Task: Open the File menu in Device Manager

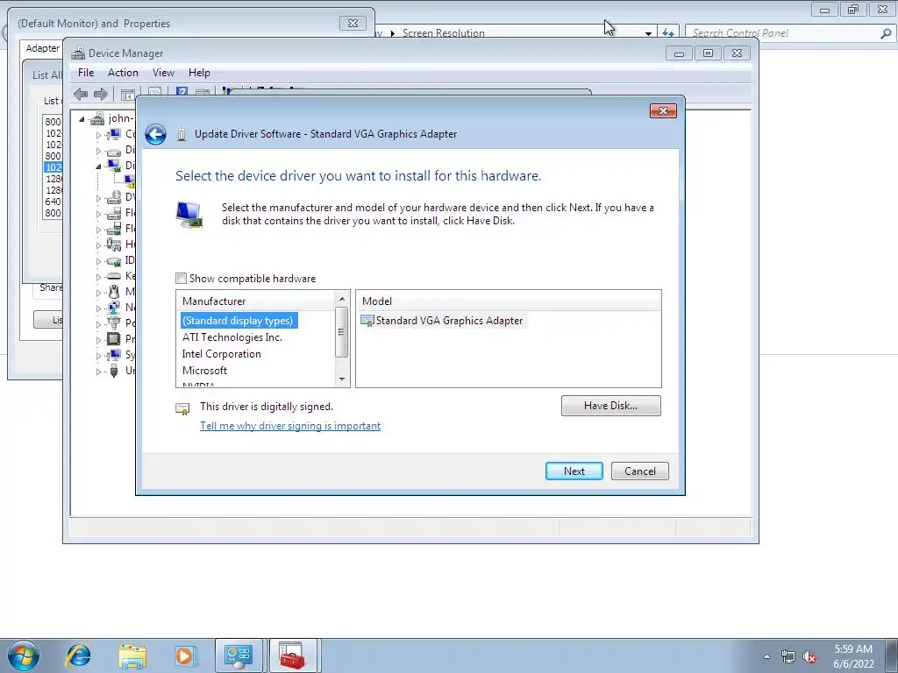Action: tap(86, 73)
